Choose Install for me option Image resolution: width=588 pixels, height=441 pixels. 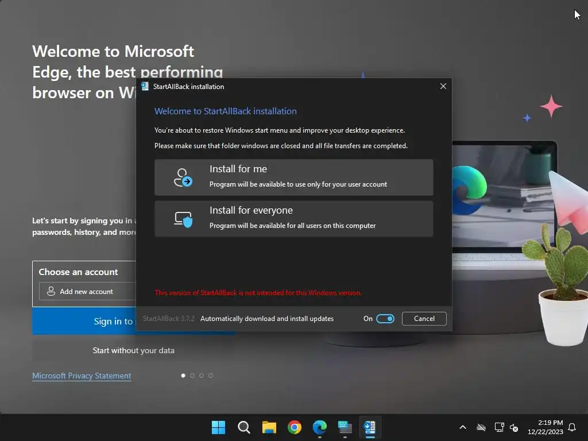pos(293,177)
